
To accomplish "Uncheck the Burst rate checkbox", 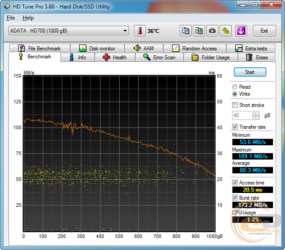I will pos(235,198).
